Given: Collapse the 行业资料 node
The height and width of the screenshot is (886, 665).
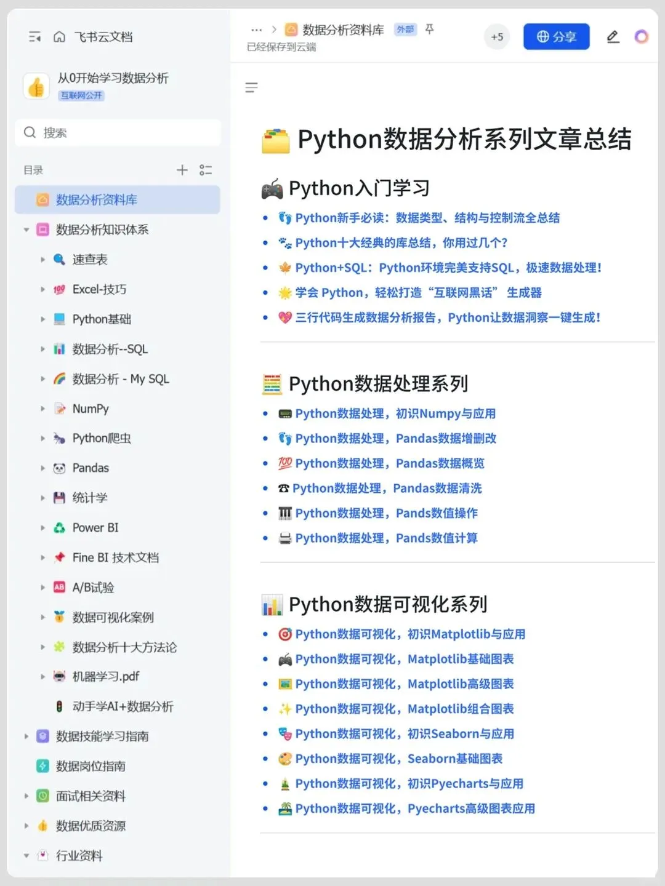Looking at the screenshot, I should point(26,856).
